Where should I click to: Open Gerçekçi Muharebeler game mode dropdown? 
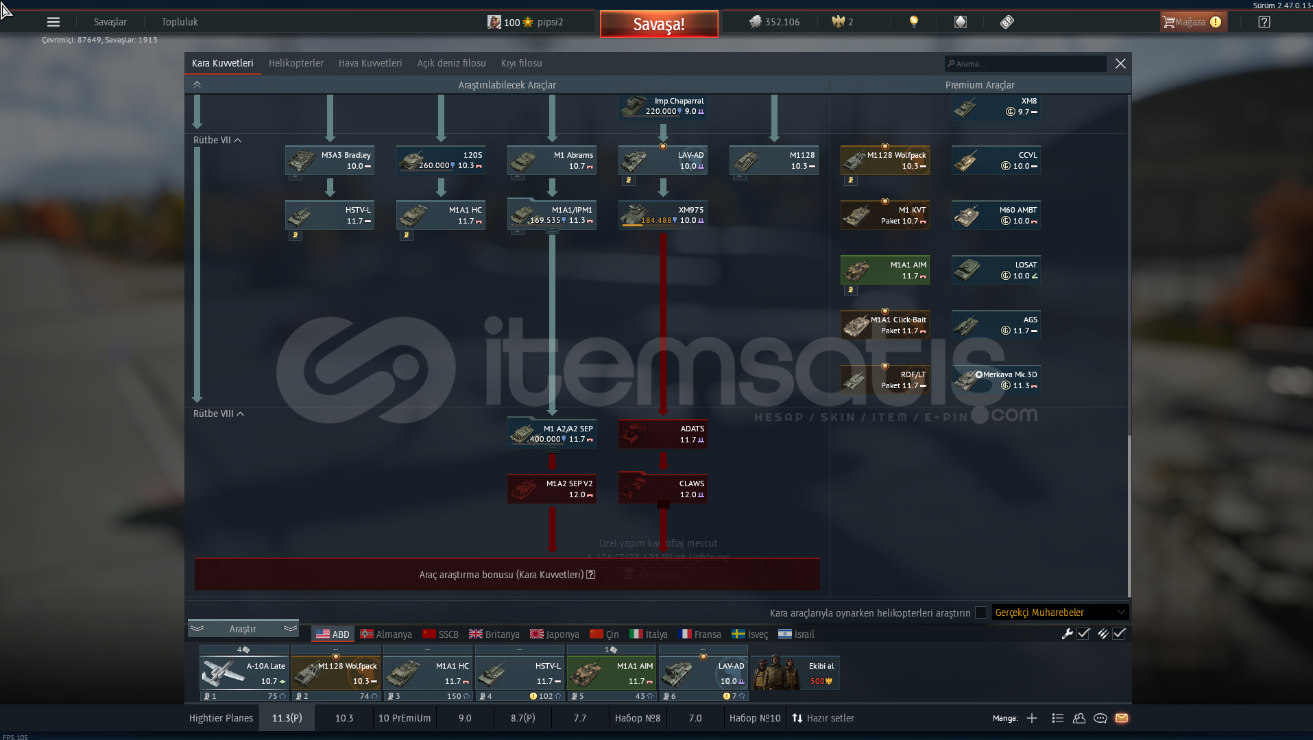coord(1060,612)
